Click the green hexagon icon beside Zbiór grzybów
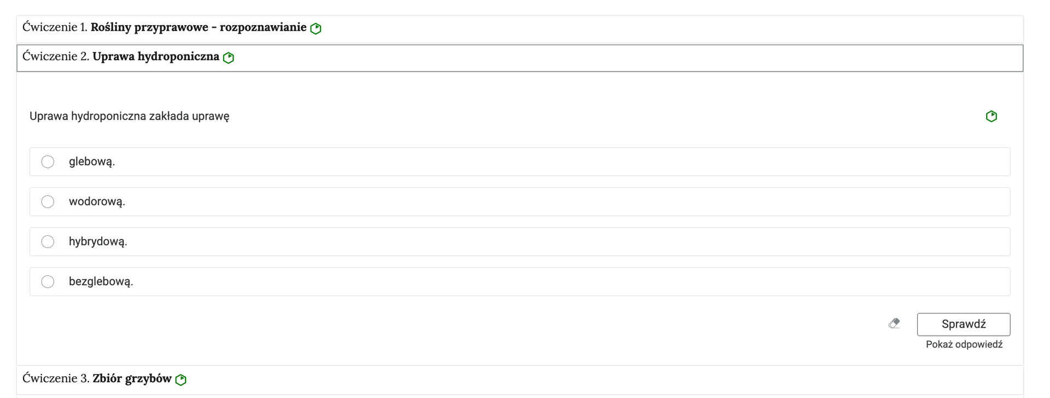This screenshot has width=1050, height=398. (181, 379)
